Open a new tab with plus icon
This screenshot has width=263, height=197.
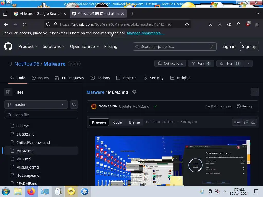(x=132, y=14)
